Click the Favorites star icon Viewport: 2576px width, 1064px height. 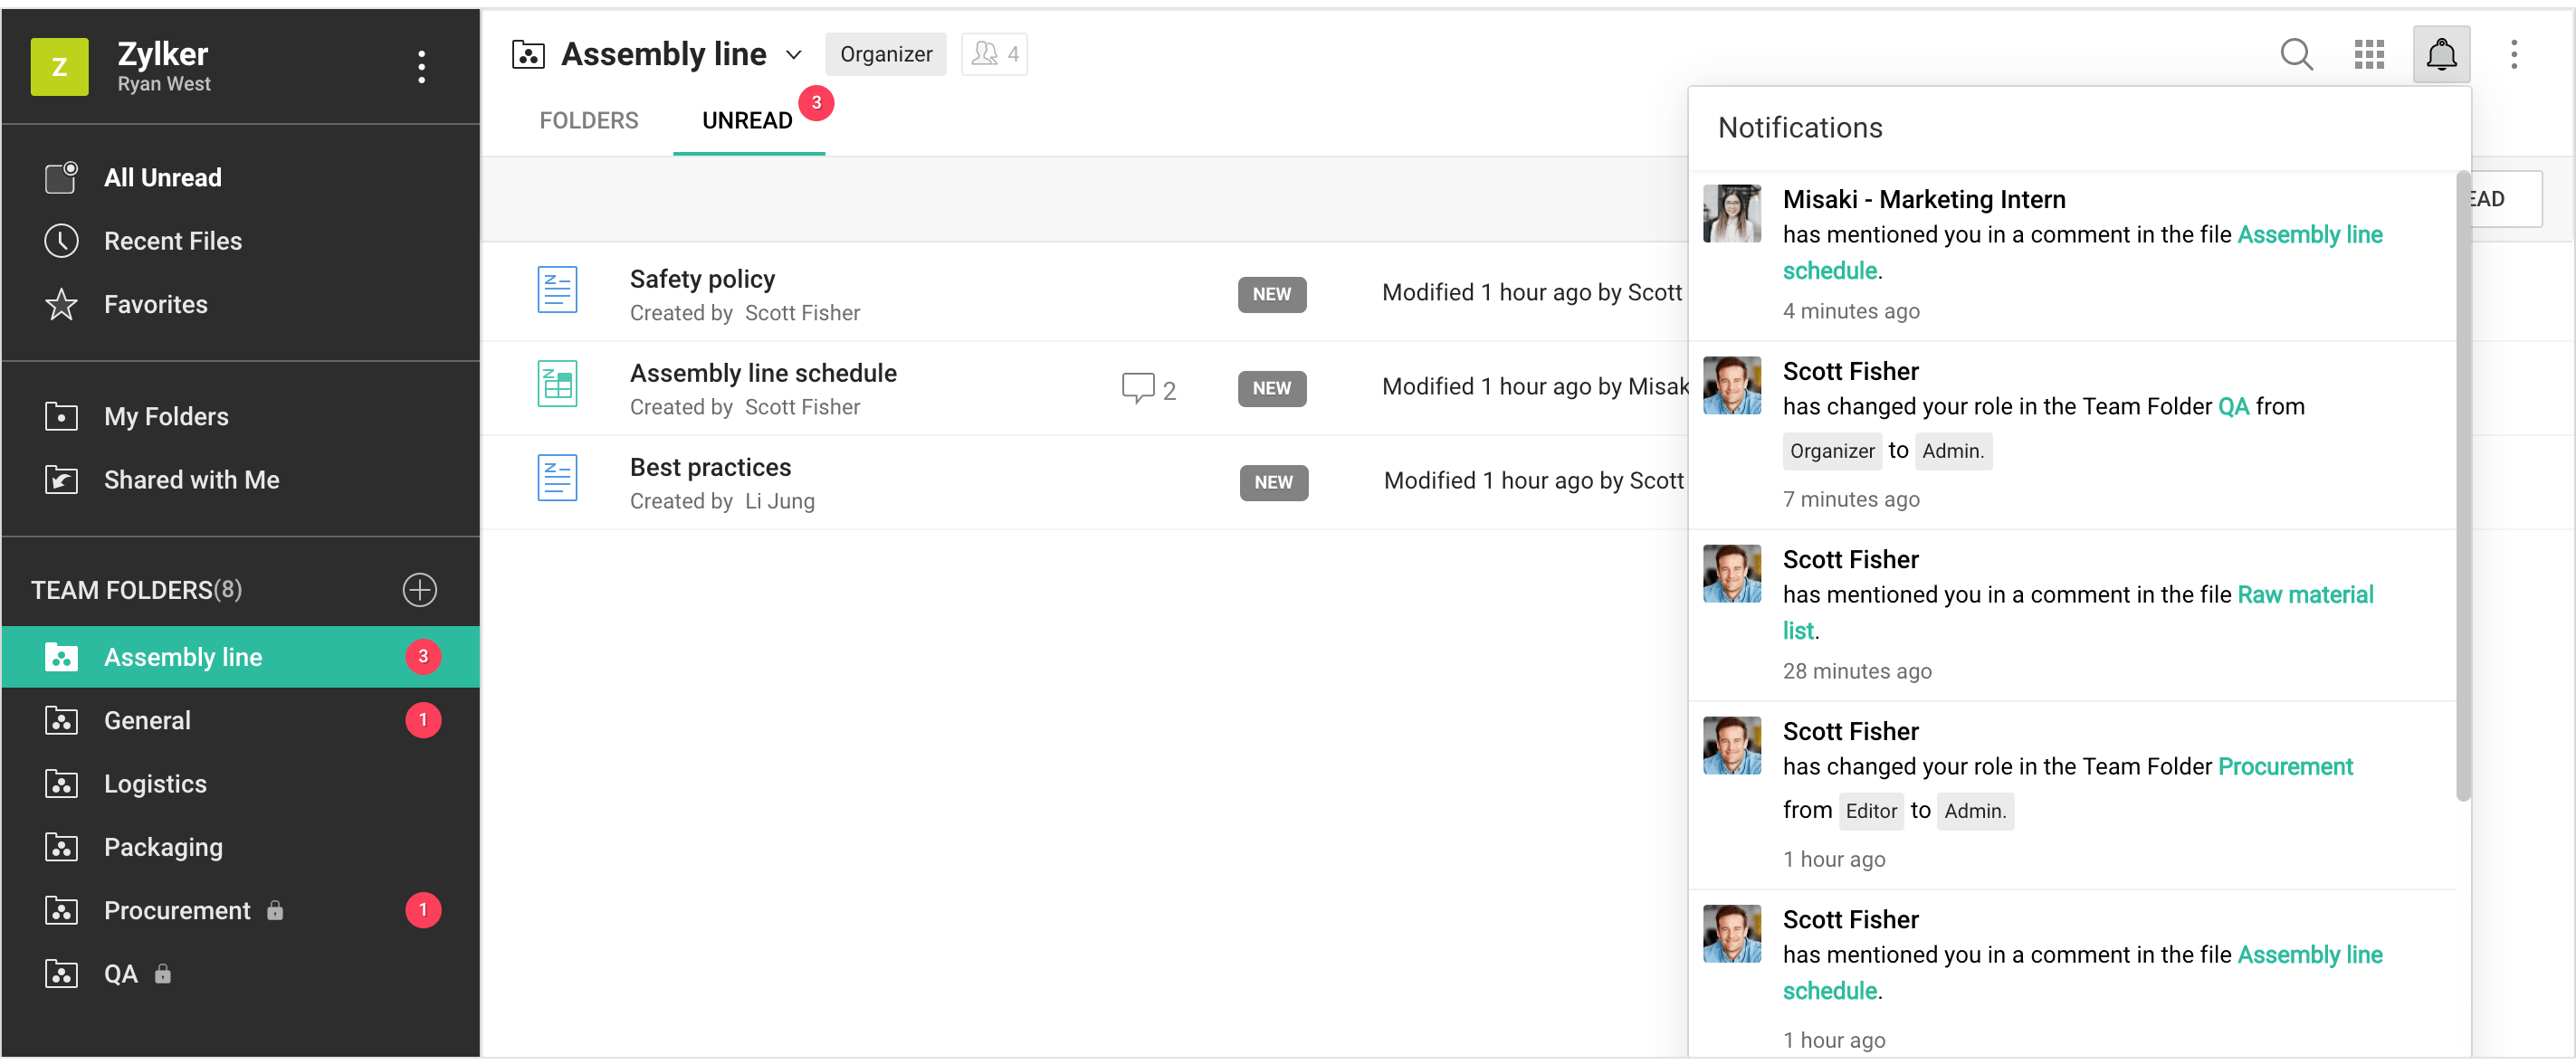click(61, 304)
